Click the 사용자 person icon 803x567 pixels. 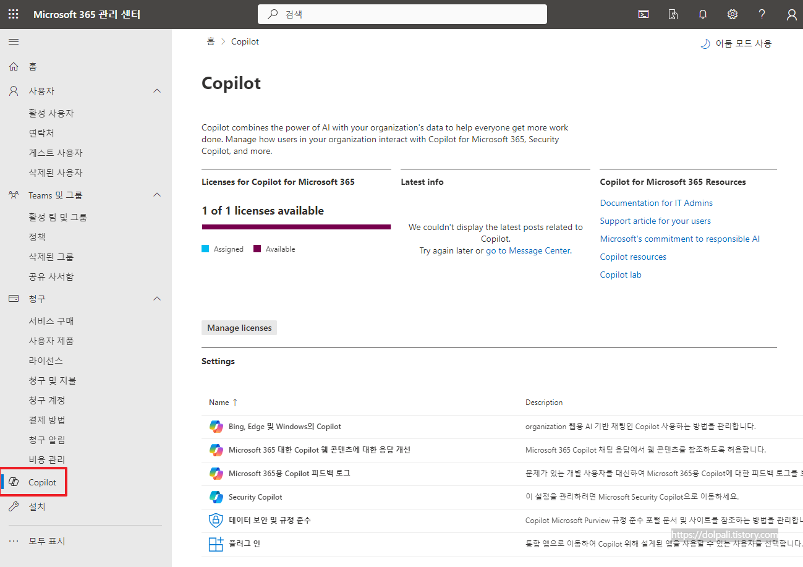point(14,91)
